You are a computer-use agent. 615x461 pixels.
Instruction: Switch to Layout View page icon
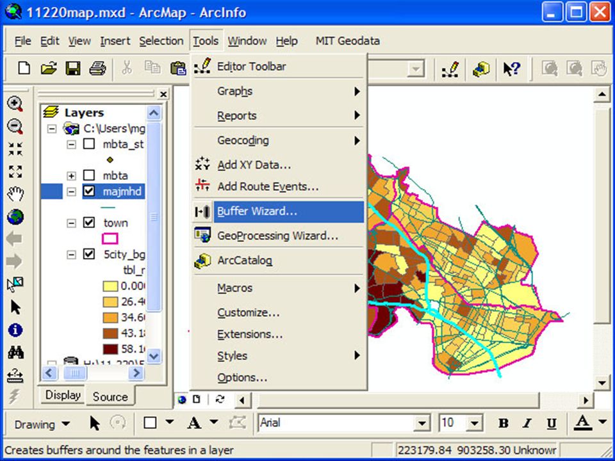(197, 400)
